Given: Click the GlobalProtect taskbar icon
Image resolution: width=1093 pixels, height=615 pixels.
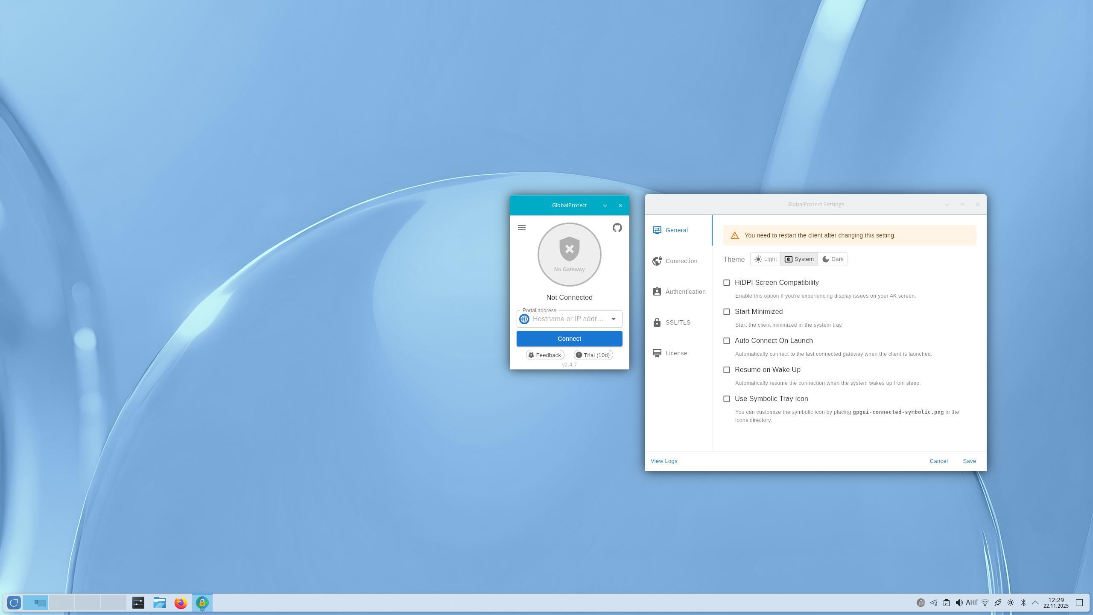Looking at the screenshot, I should [202, 603].
